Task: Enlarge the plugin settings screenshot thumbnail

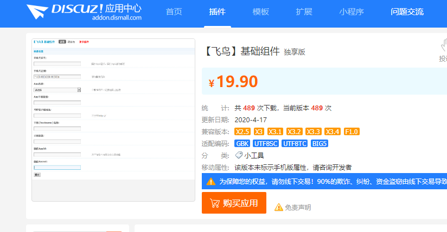Action: [113, 120]
